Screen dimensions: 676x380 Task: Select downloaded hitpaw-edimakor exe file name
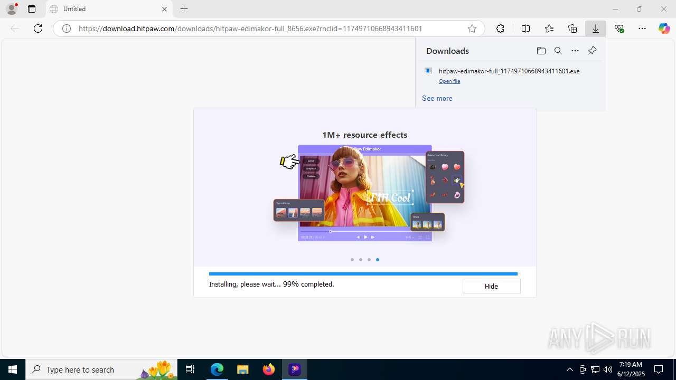click(x=509, y=71)
